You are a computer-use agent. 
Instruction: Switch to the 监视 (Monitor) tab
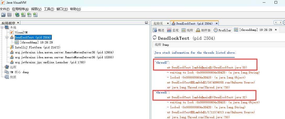[x=173, y=30]
